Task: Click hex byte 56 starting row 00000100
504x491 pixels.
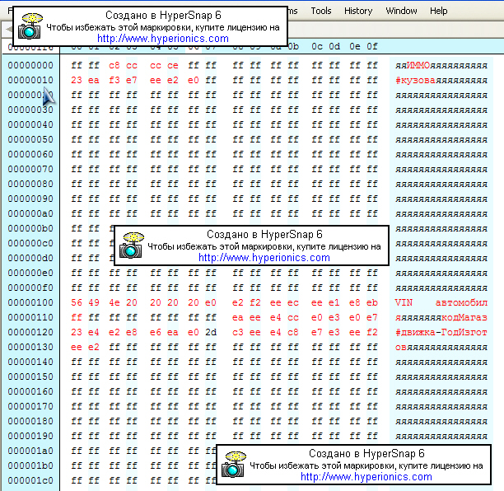Action: click(77, 302)
